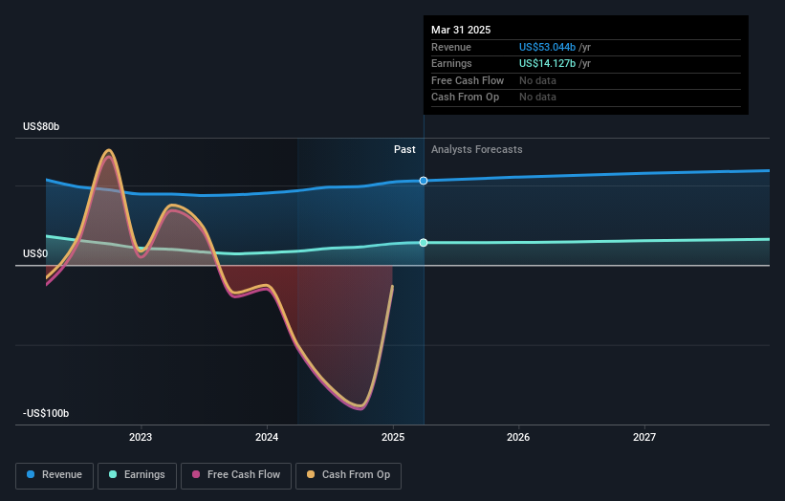This screenshot has height=501, width=785.
Task: Select the Revenue data point marker on chart
Action: [x=424, y=181]
